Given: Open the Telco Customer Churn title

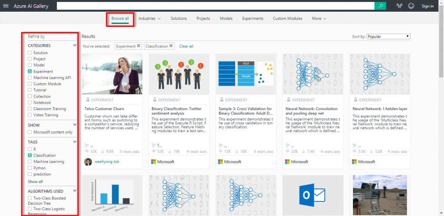Looking at the screenshot, I should (x=104, y=108).
